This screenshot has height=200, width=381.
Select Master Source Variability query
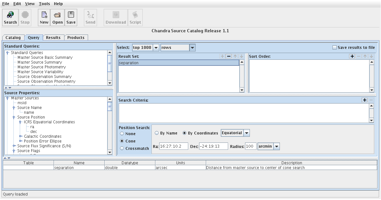[40, 72]
